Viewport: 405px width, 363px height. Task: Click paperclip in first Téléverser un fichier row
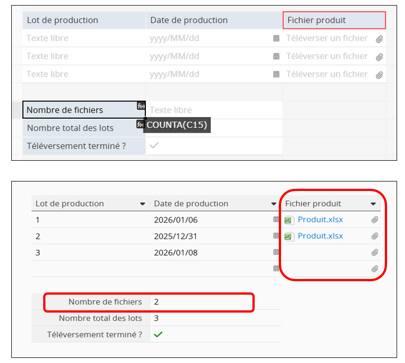click(x=379, y=39)
